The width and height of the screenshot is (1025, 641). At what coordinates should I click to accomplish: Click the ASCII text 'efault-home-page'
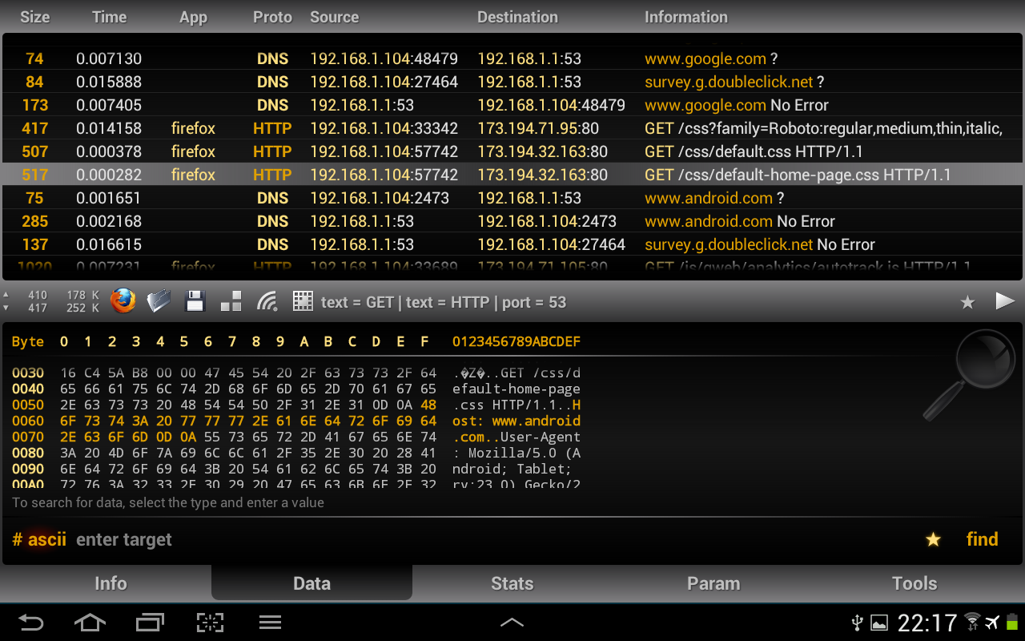click(x=517, y=389)
